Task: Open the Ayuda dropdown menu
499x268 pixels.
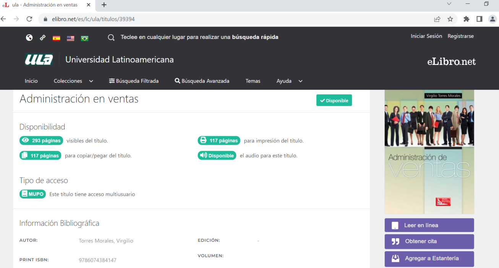Action: tap(289, 81)
